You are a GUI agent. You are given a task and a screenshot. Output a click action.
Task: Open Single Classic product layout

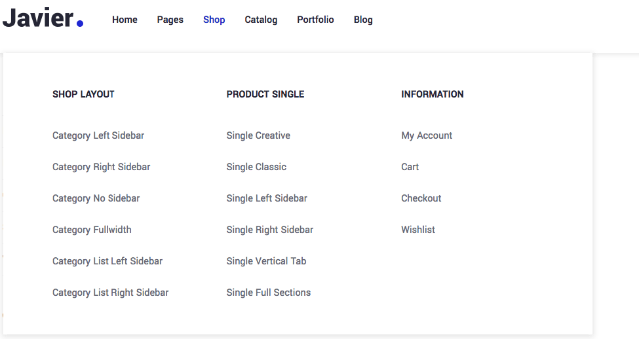click(x=256, y=167)
